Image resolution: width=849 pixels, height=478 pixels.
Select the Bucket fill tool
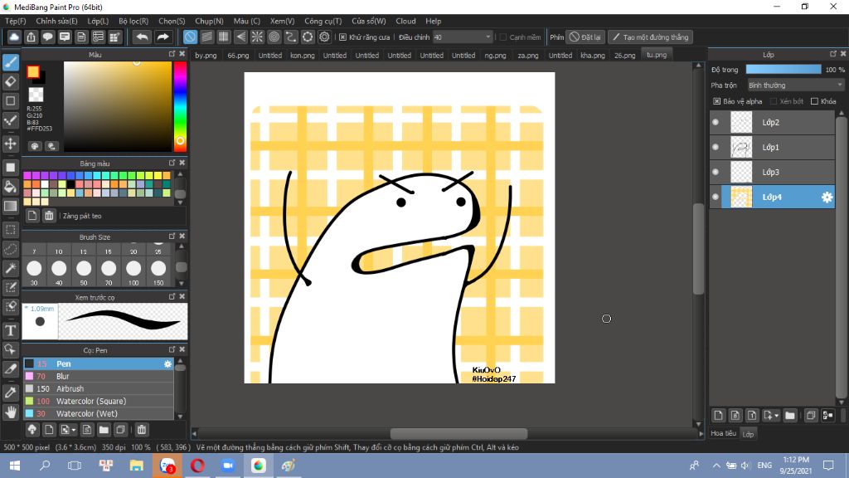point(11,187)
